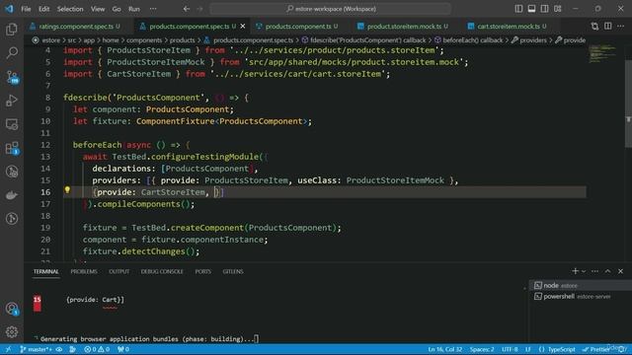This screenshot has height=355, width=632.
Task: Open Customize Layout icon
Action: [557, 9]
